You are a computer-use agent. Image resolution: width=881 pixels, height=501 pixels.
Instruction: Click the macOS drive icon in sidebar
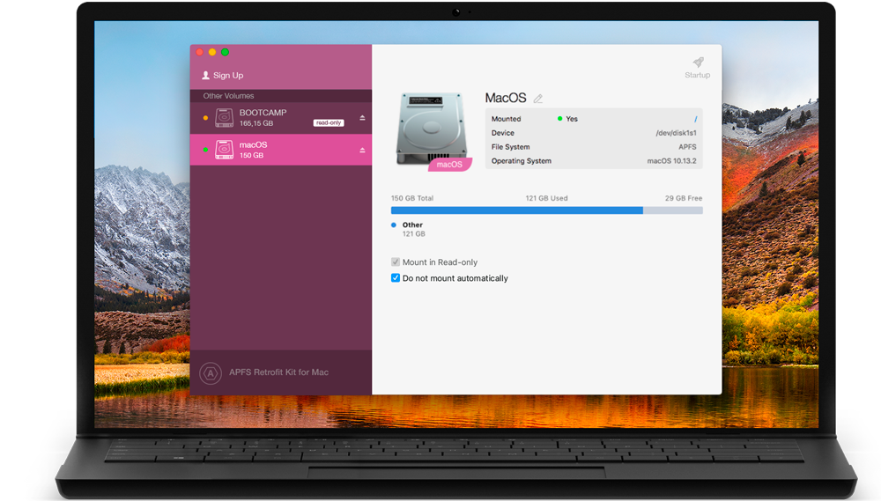(224, 151)
